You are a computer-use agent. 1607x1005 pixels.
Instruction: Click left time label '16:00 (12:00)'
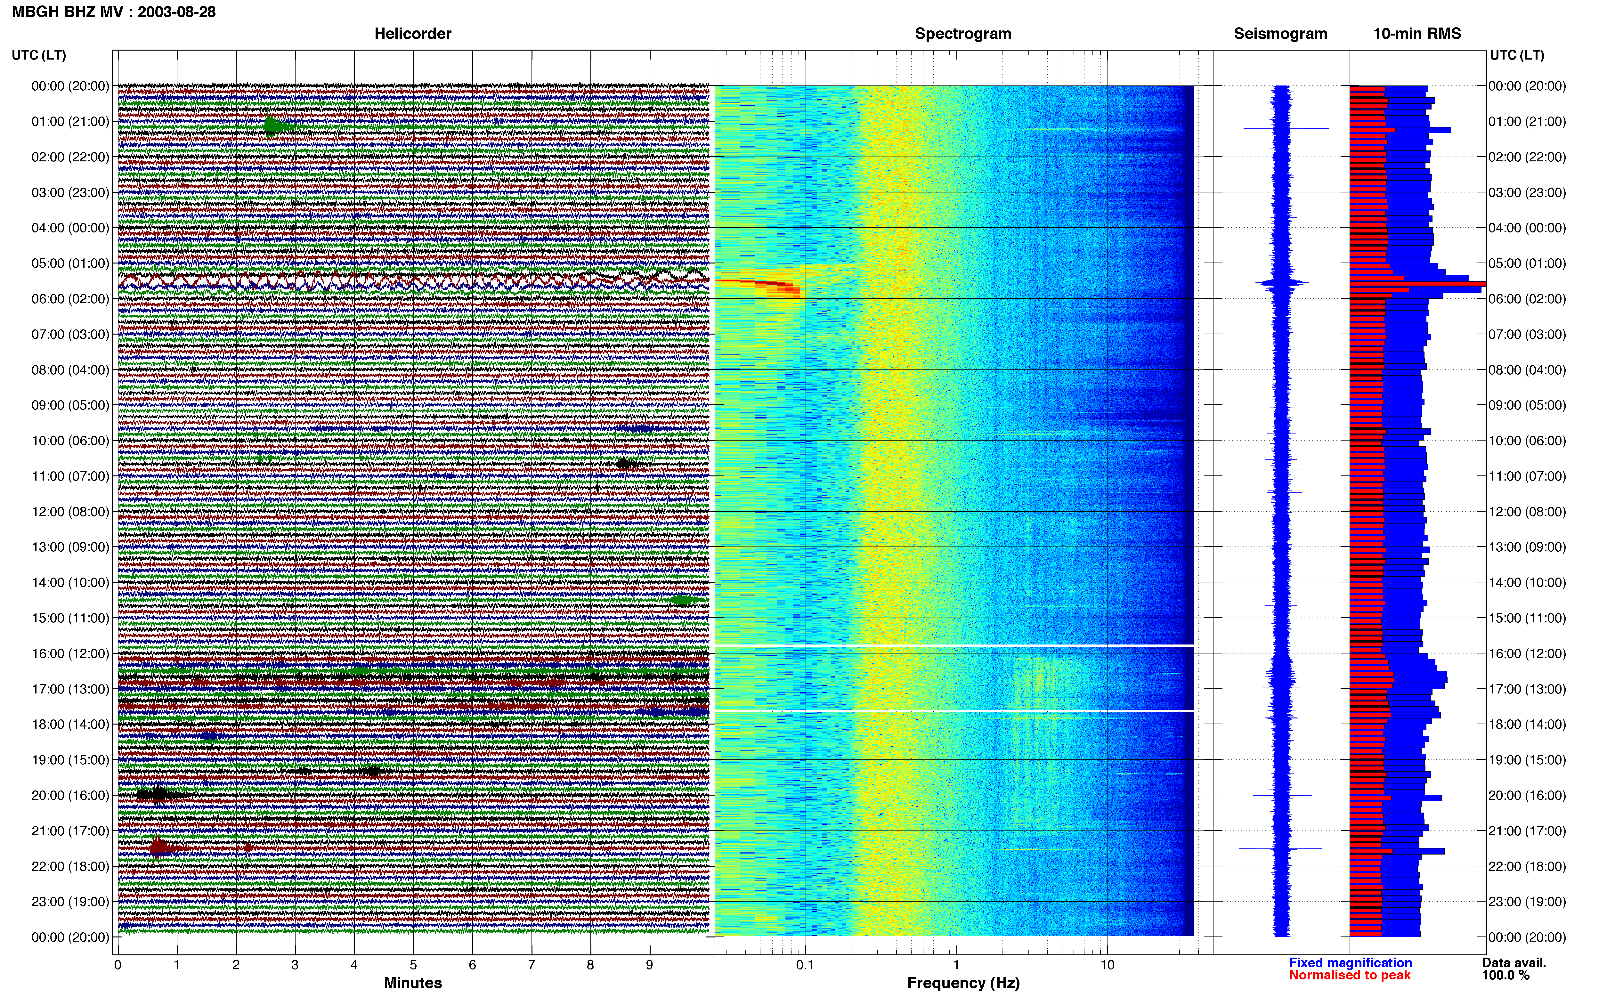[70, 653]
